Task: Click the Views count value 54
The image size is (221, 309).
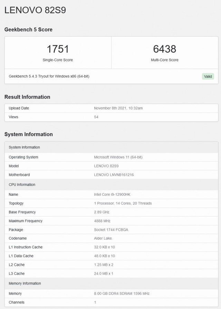Action: tap(96, 117)
